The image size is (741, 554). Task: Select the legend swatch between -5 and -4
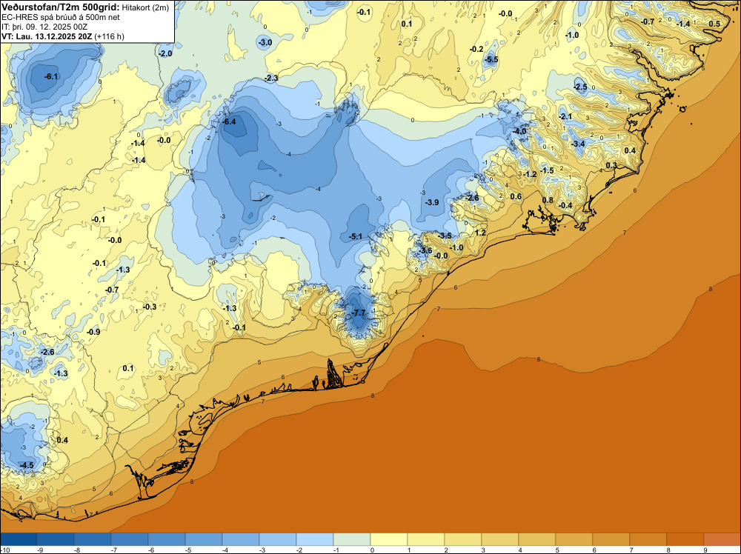tap(204, 539)
